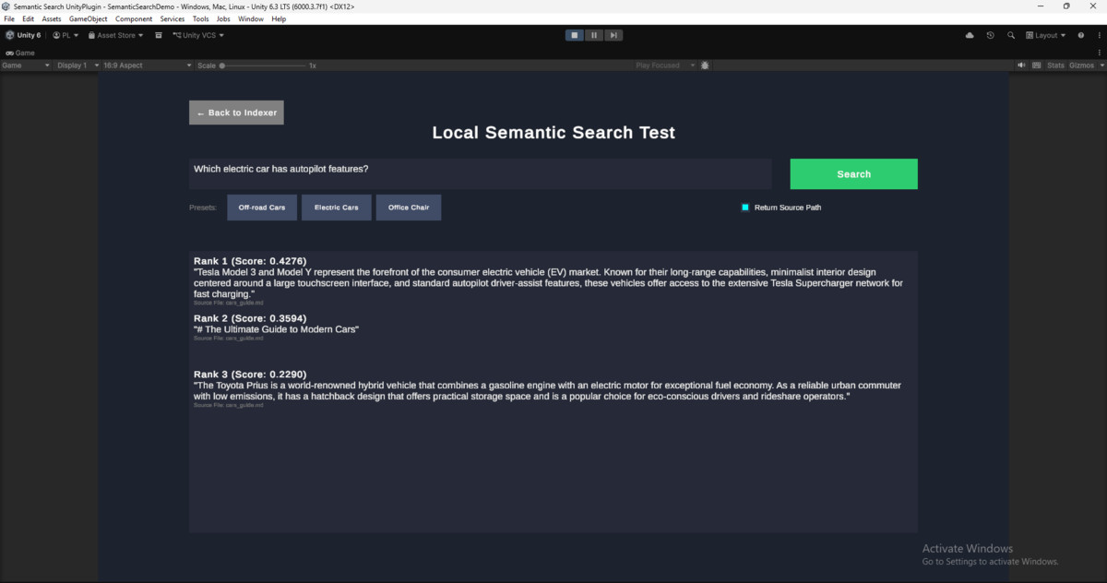Image resolution: width=1107 pixels, height=583 pixels.
Task: Click the Toyota Prius result paragraph
Action: click(547, 391)
